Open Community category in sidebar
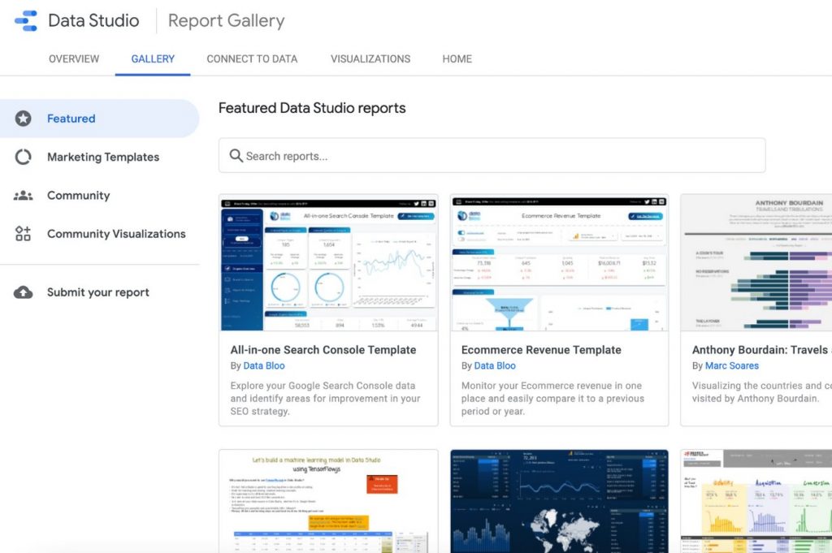This screenshot has height=553, width=832. (x=99, y=196)
